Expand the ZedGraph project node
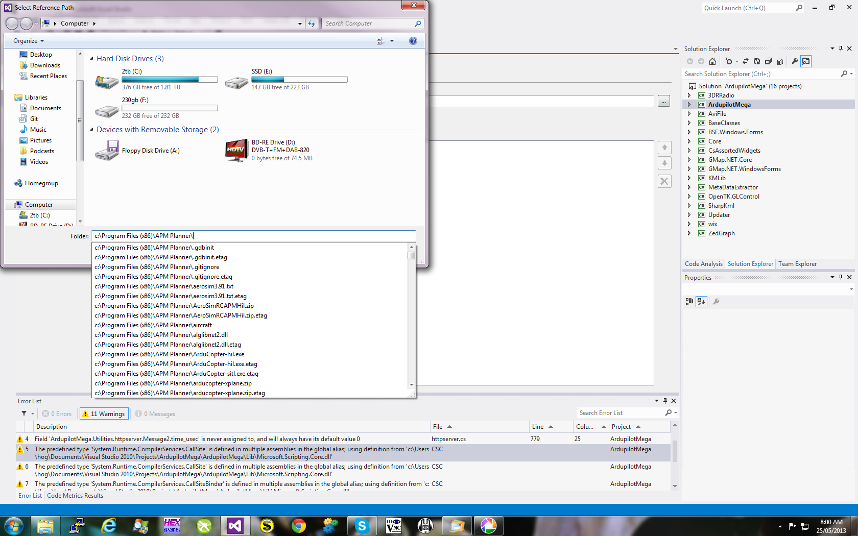The image size is (858, 536). pos(689,233)
